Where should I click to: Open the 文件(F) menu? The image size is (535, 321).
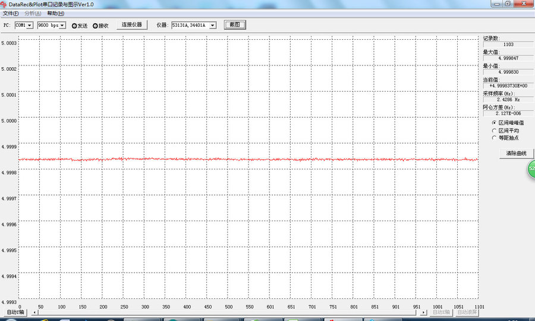[10, 13]
